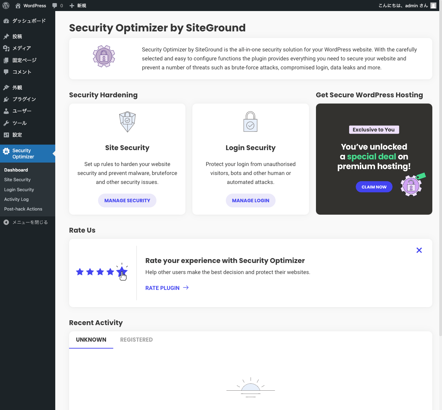
Task: Click the Security Optimizer gear-lock sidebar icon
Action: 6,151
